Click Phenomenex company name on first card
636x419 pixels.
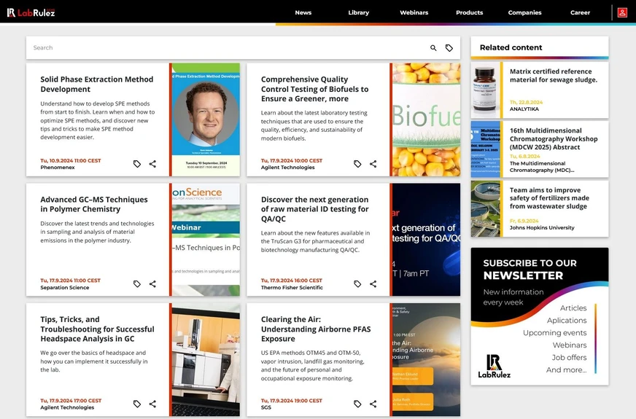tap(58, 168)
